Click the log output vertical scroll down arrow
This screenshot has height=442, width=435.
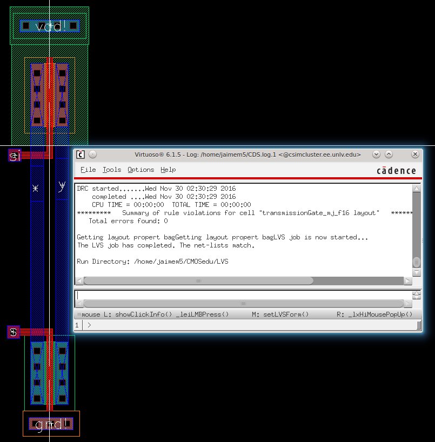pyautogui.click(x=417, y=272)
